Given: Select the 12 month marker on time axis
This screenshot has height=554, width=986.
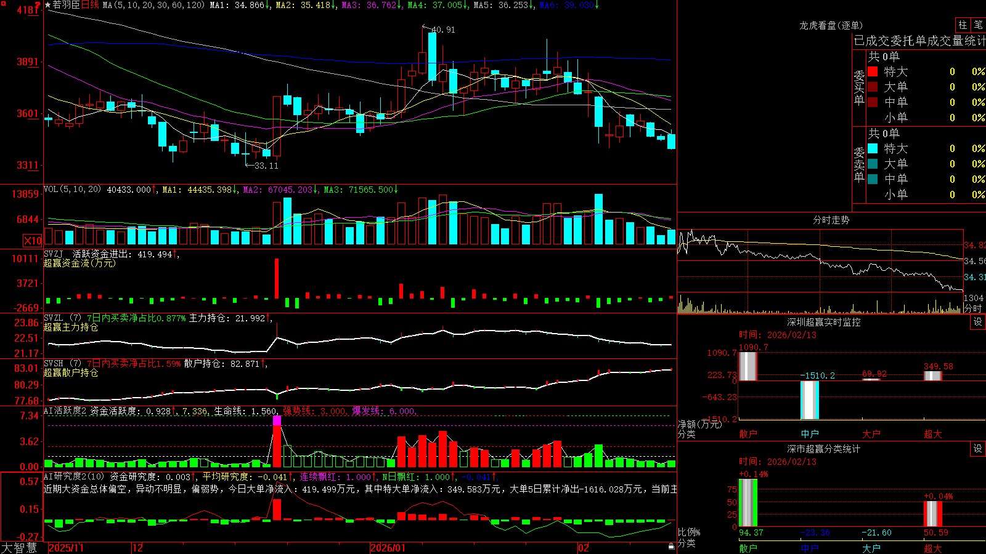Looking at the screenshot, I should pyautogui.click(x=138, y=548).
